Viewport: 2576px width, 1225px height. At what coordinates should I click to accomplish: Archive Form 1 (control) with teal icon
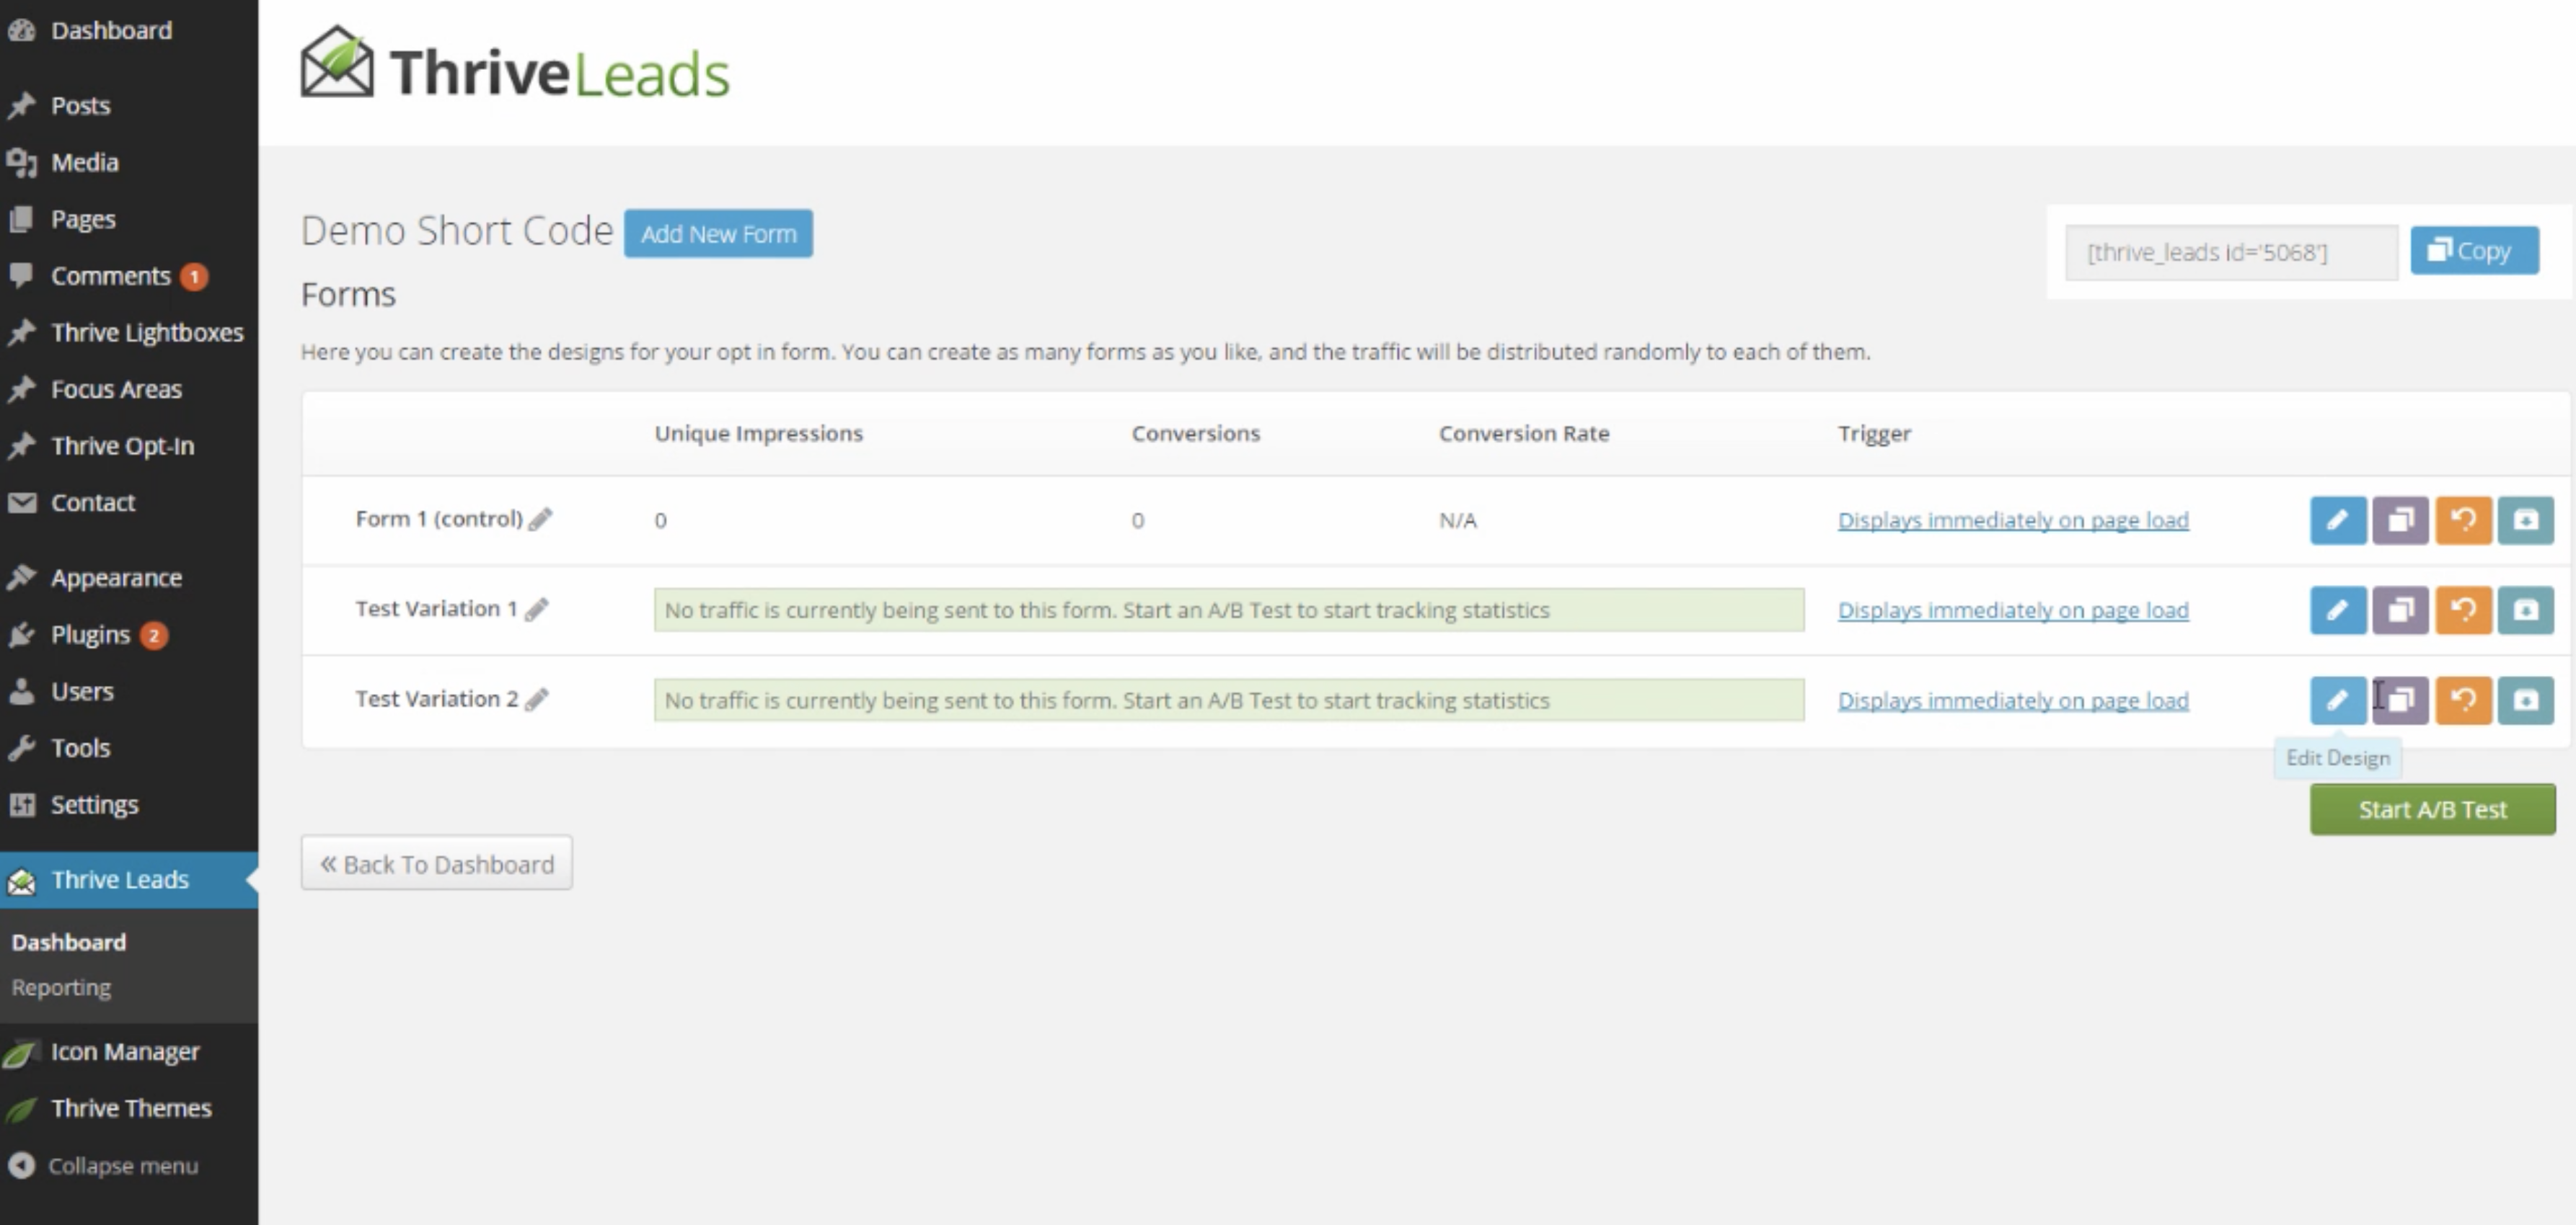pos(2525,520)
